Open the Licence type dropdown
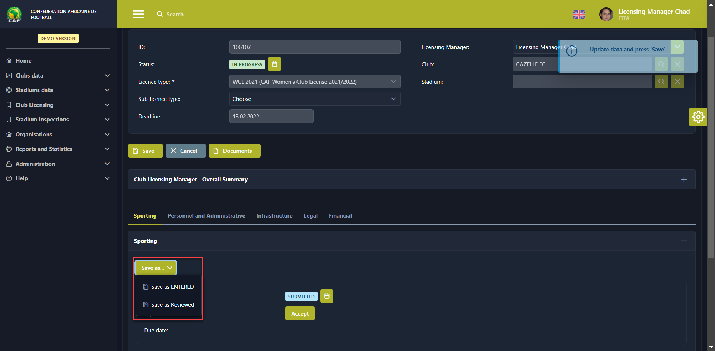 pos(315,82)
